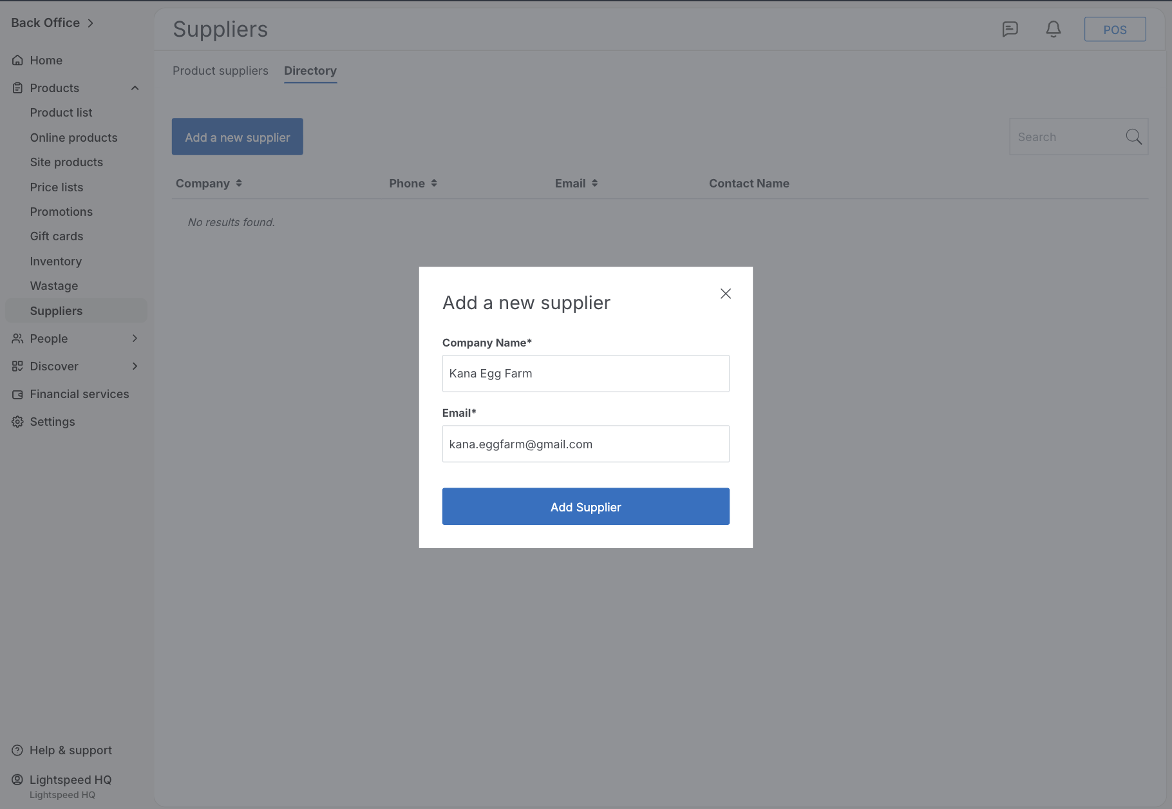Image resolution: width=1172 pixels, height=809 pixels.
Task: Click the Home house icon
Action: click(x=17, y=61)
